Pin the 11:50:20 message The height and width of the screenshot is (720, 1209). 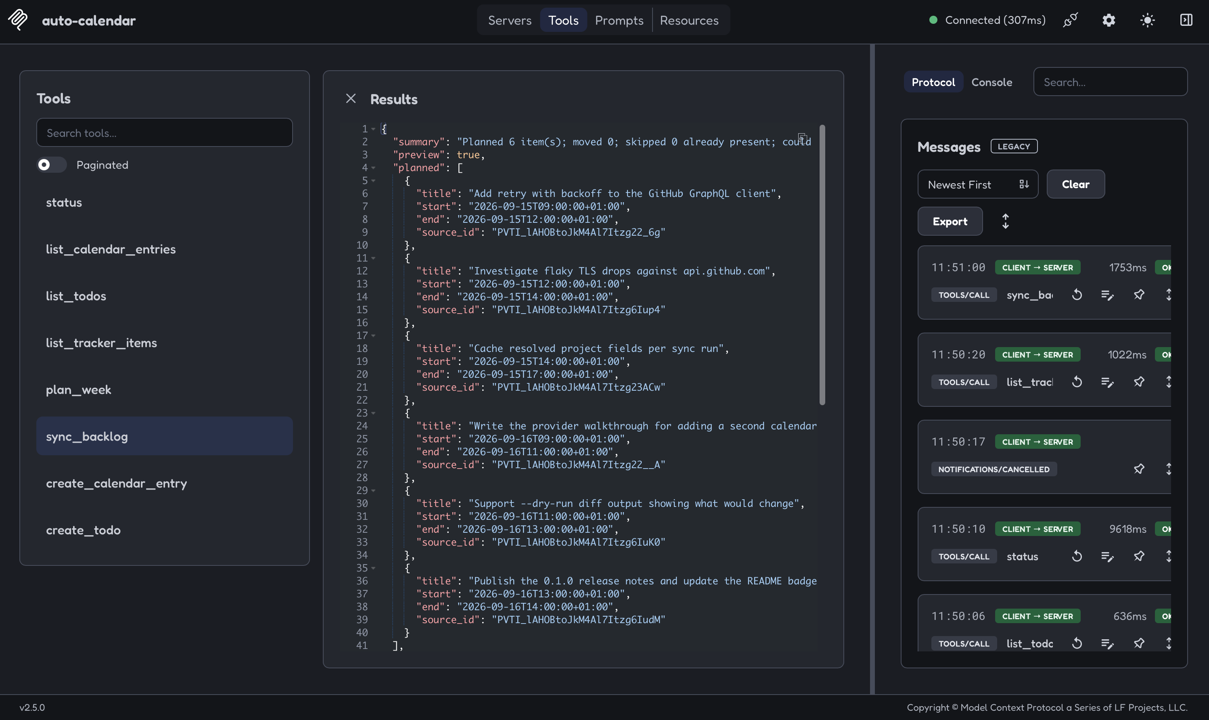pos(1139,382)
